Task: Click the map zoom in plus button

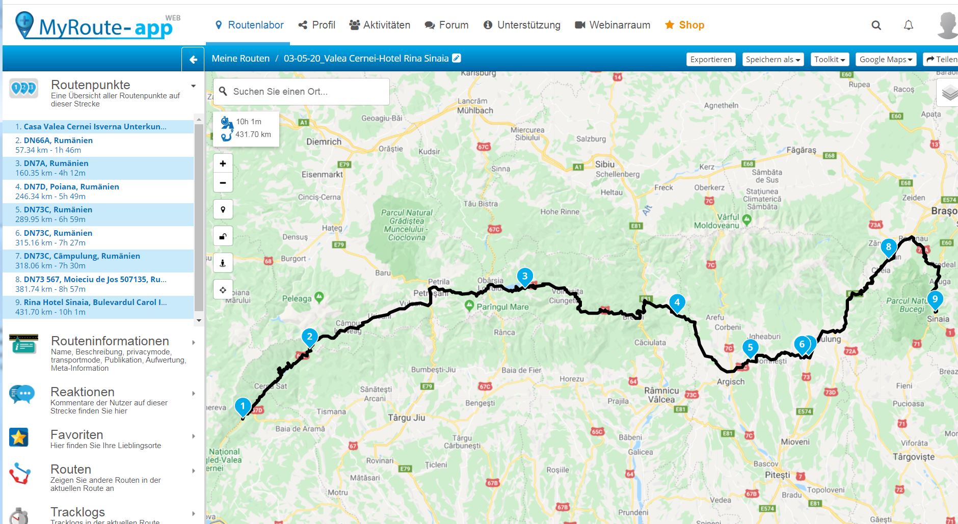Action: [223, 163]
